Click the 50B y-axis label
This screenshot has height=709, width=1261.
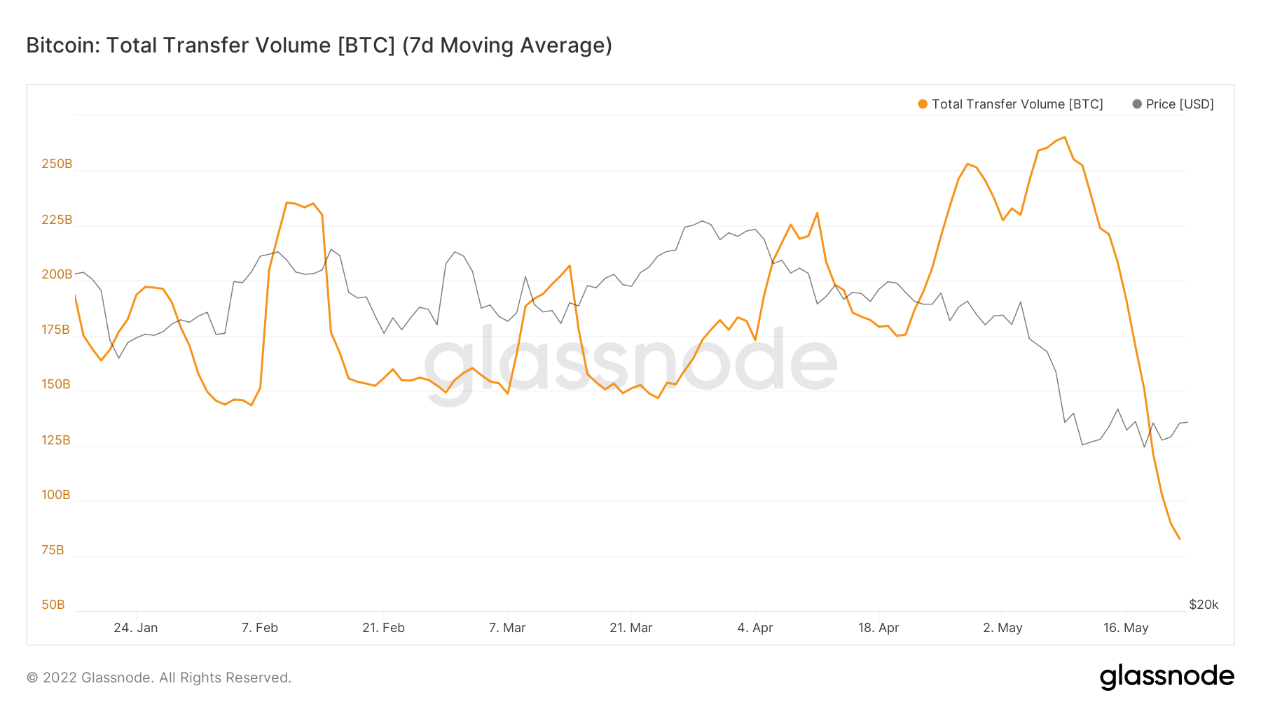click(x=53, y=605)
